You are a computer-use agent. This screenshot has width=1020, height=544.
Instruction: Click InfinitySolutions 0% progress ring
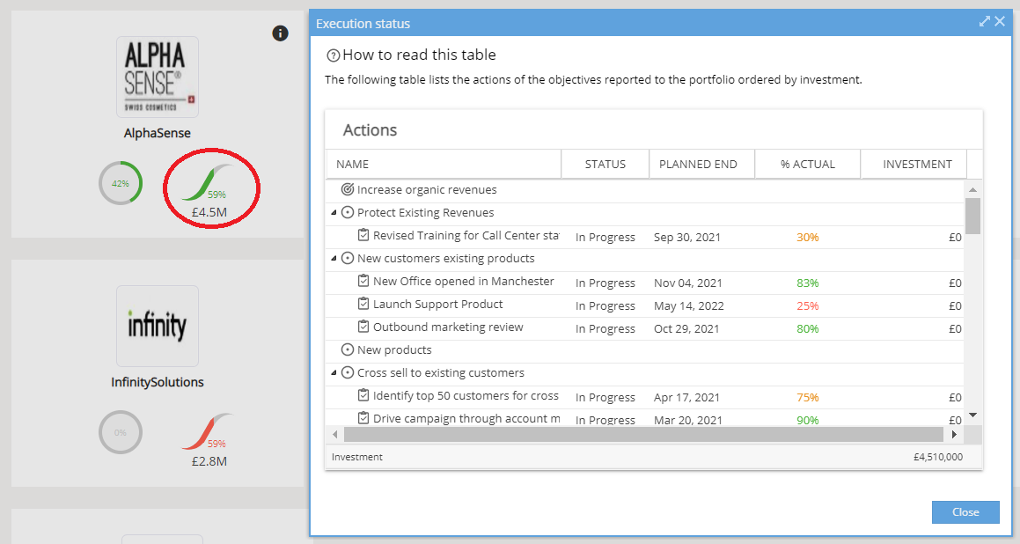pyautogui.click(x=121, y=432)
